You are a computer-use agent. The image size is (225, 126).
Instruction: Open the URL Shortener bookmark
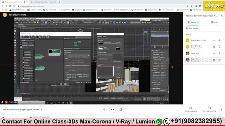137,10
